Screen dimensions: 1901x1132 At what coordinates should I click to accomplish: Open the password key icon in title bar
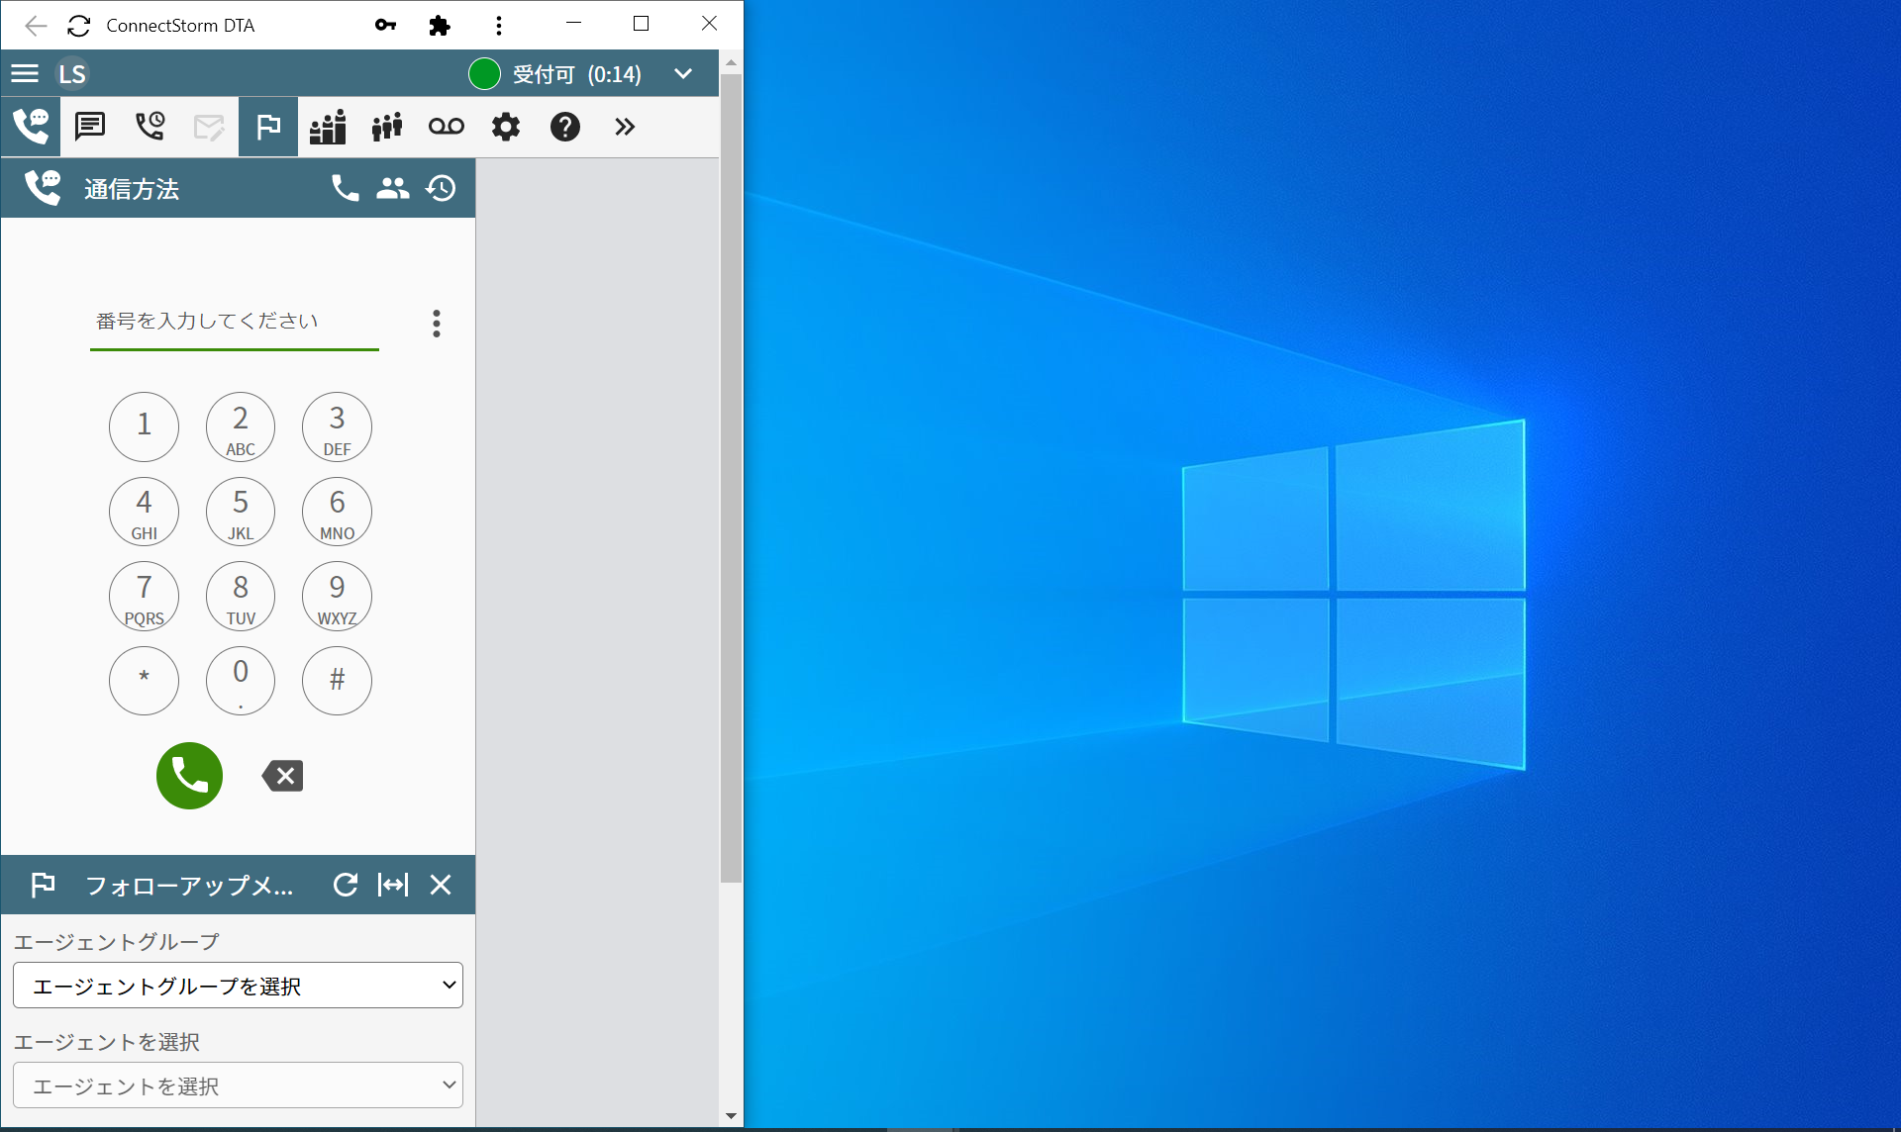(386, 26)
